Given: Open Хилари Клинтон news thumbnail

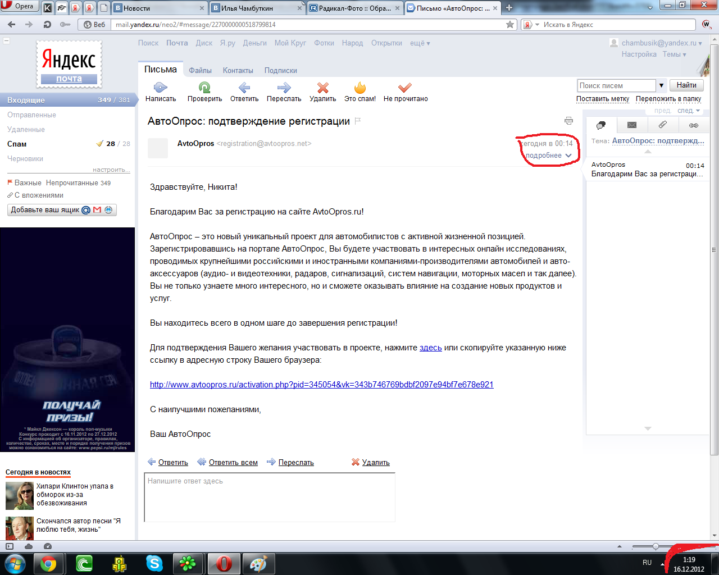Looking at the screenshot, I should 20,496.
